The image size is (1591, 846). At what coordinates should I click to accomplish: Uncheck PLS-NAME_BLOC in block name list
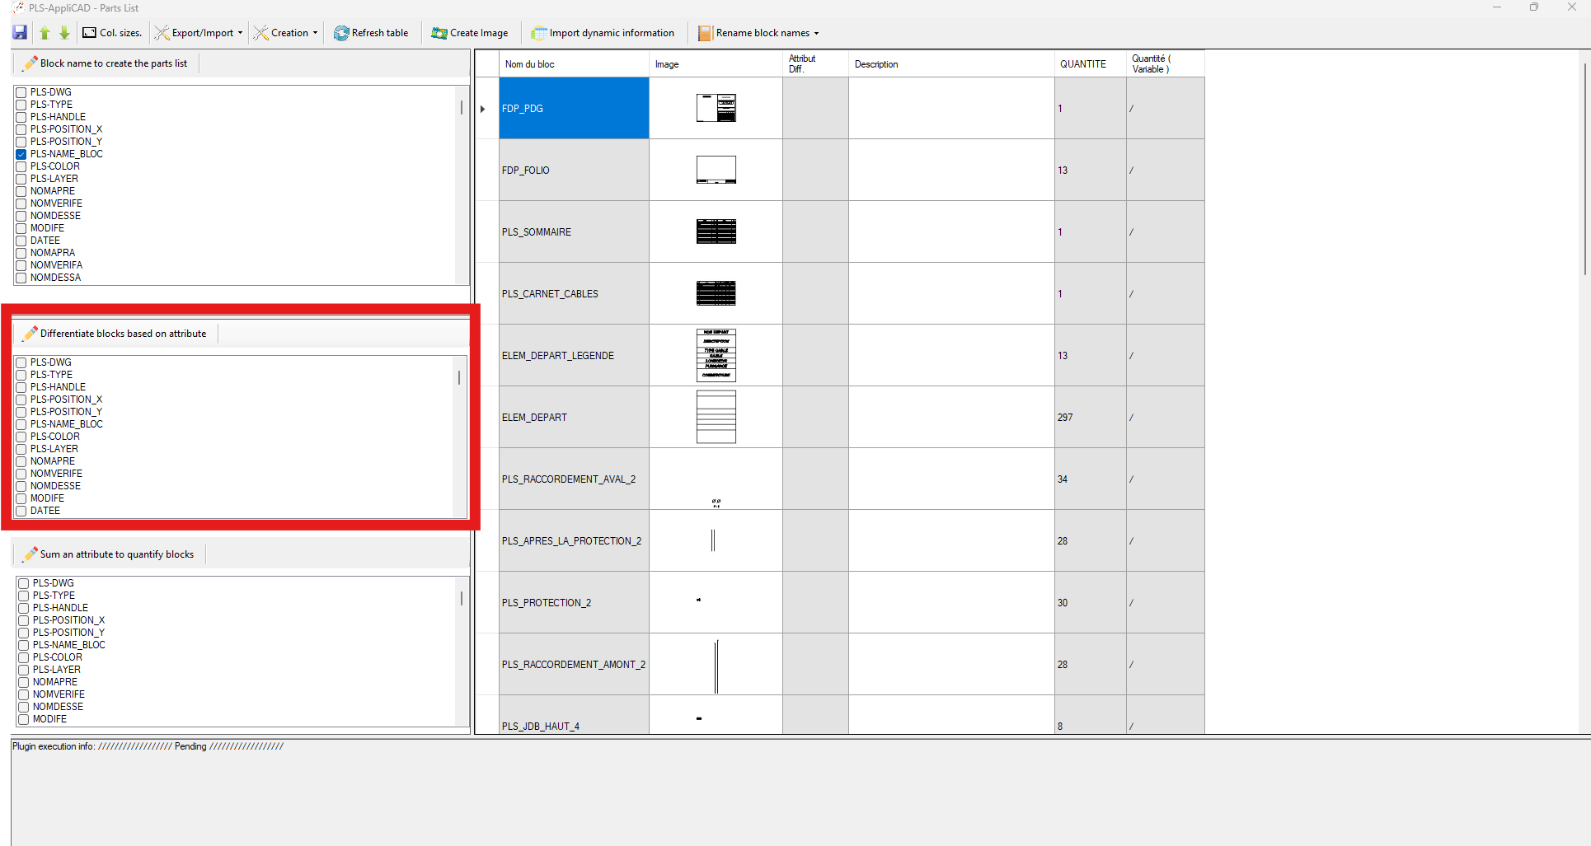pyautogui.click(x=21, y=154)
